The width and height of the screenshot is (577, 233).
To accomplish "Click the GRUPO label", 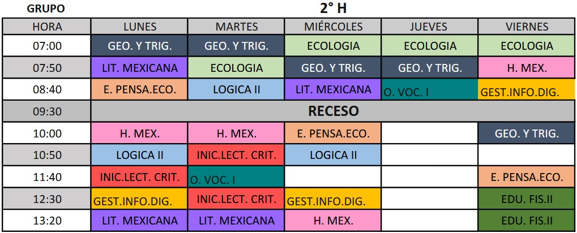I will pos(46,9).
